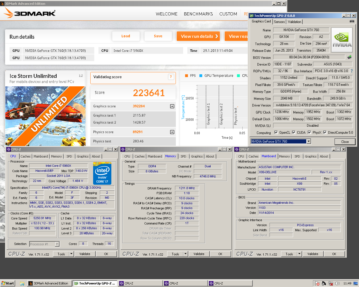Open Tools dropdown arrow in CPU-Z Memory window

click(x=185, y=254)
